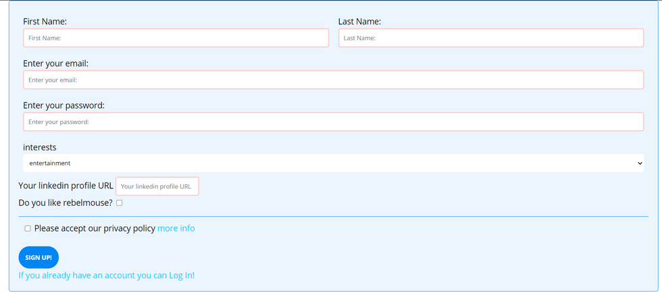Click the LinkedIn profile URL text box
This screenshot has width=662, height=293.
click(157, 186)
